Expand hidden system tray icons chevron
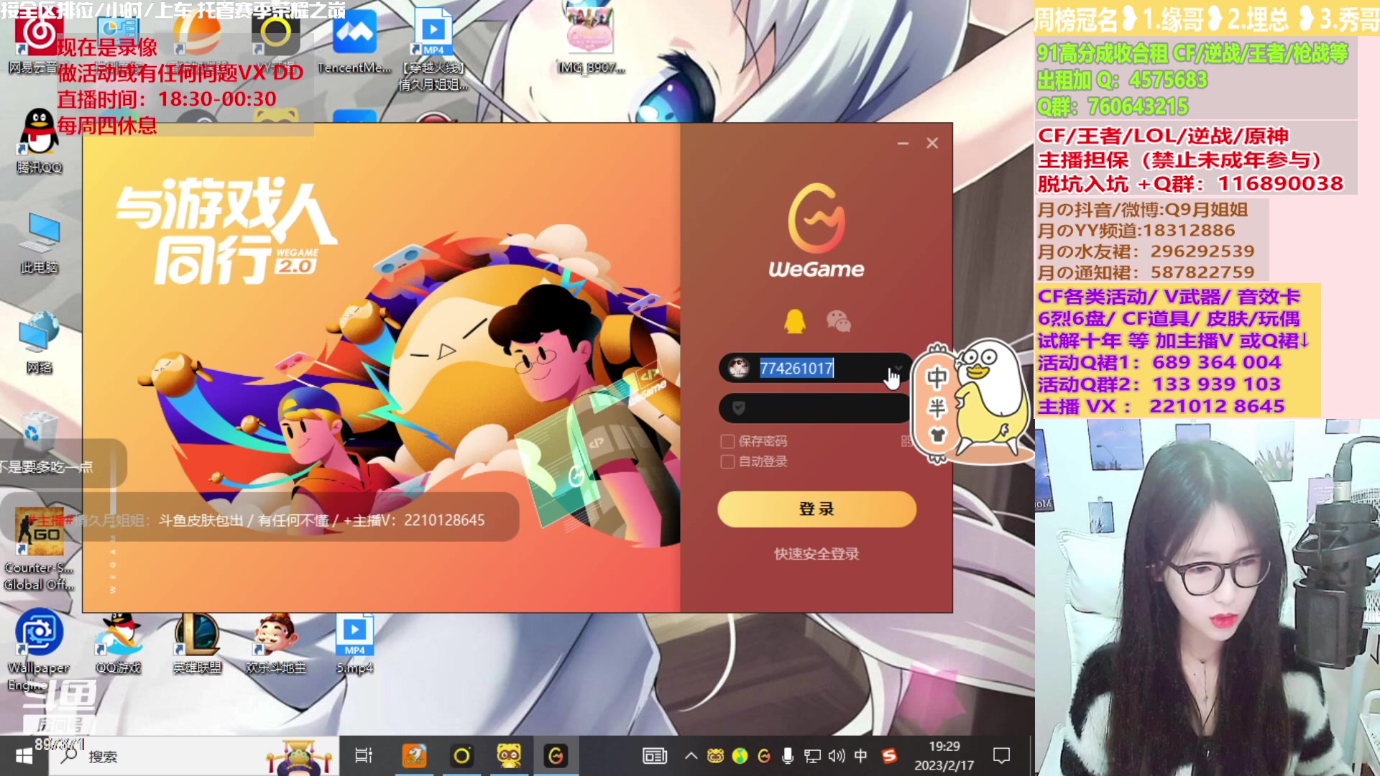Viewport: 1380px width, 776px height. tap(691, 756)
